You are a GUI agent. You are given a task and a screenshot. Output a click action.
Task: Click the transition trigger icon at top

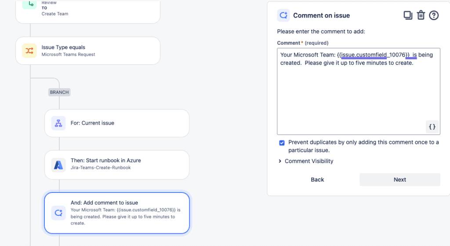(x=29, y=4)
